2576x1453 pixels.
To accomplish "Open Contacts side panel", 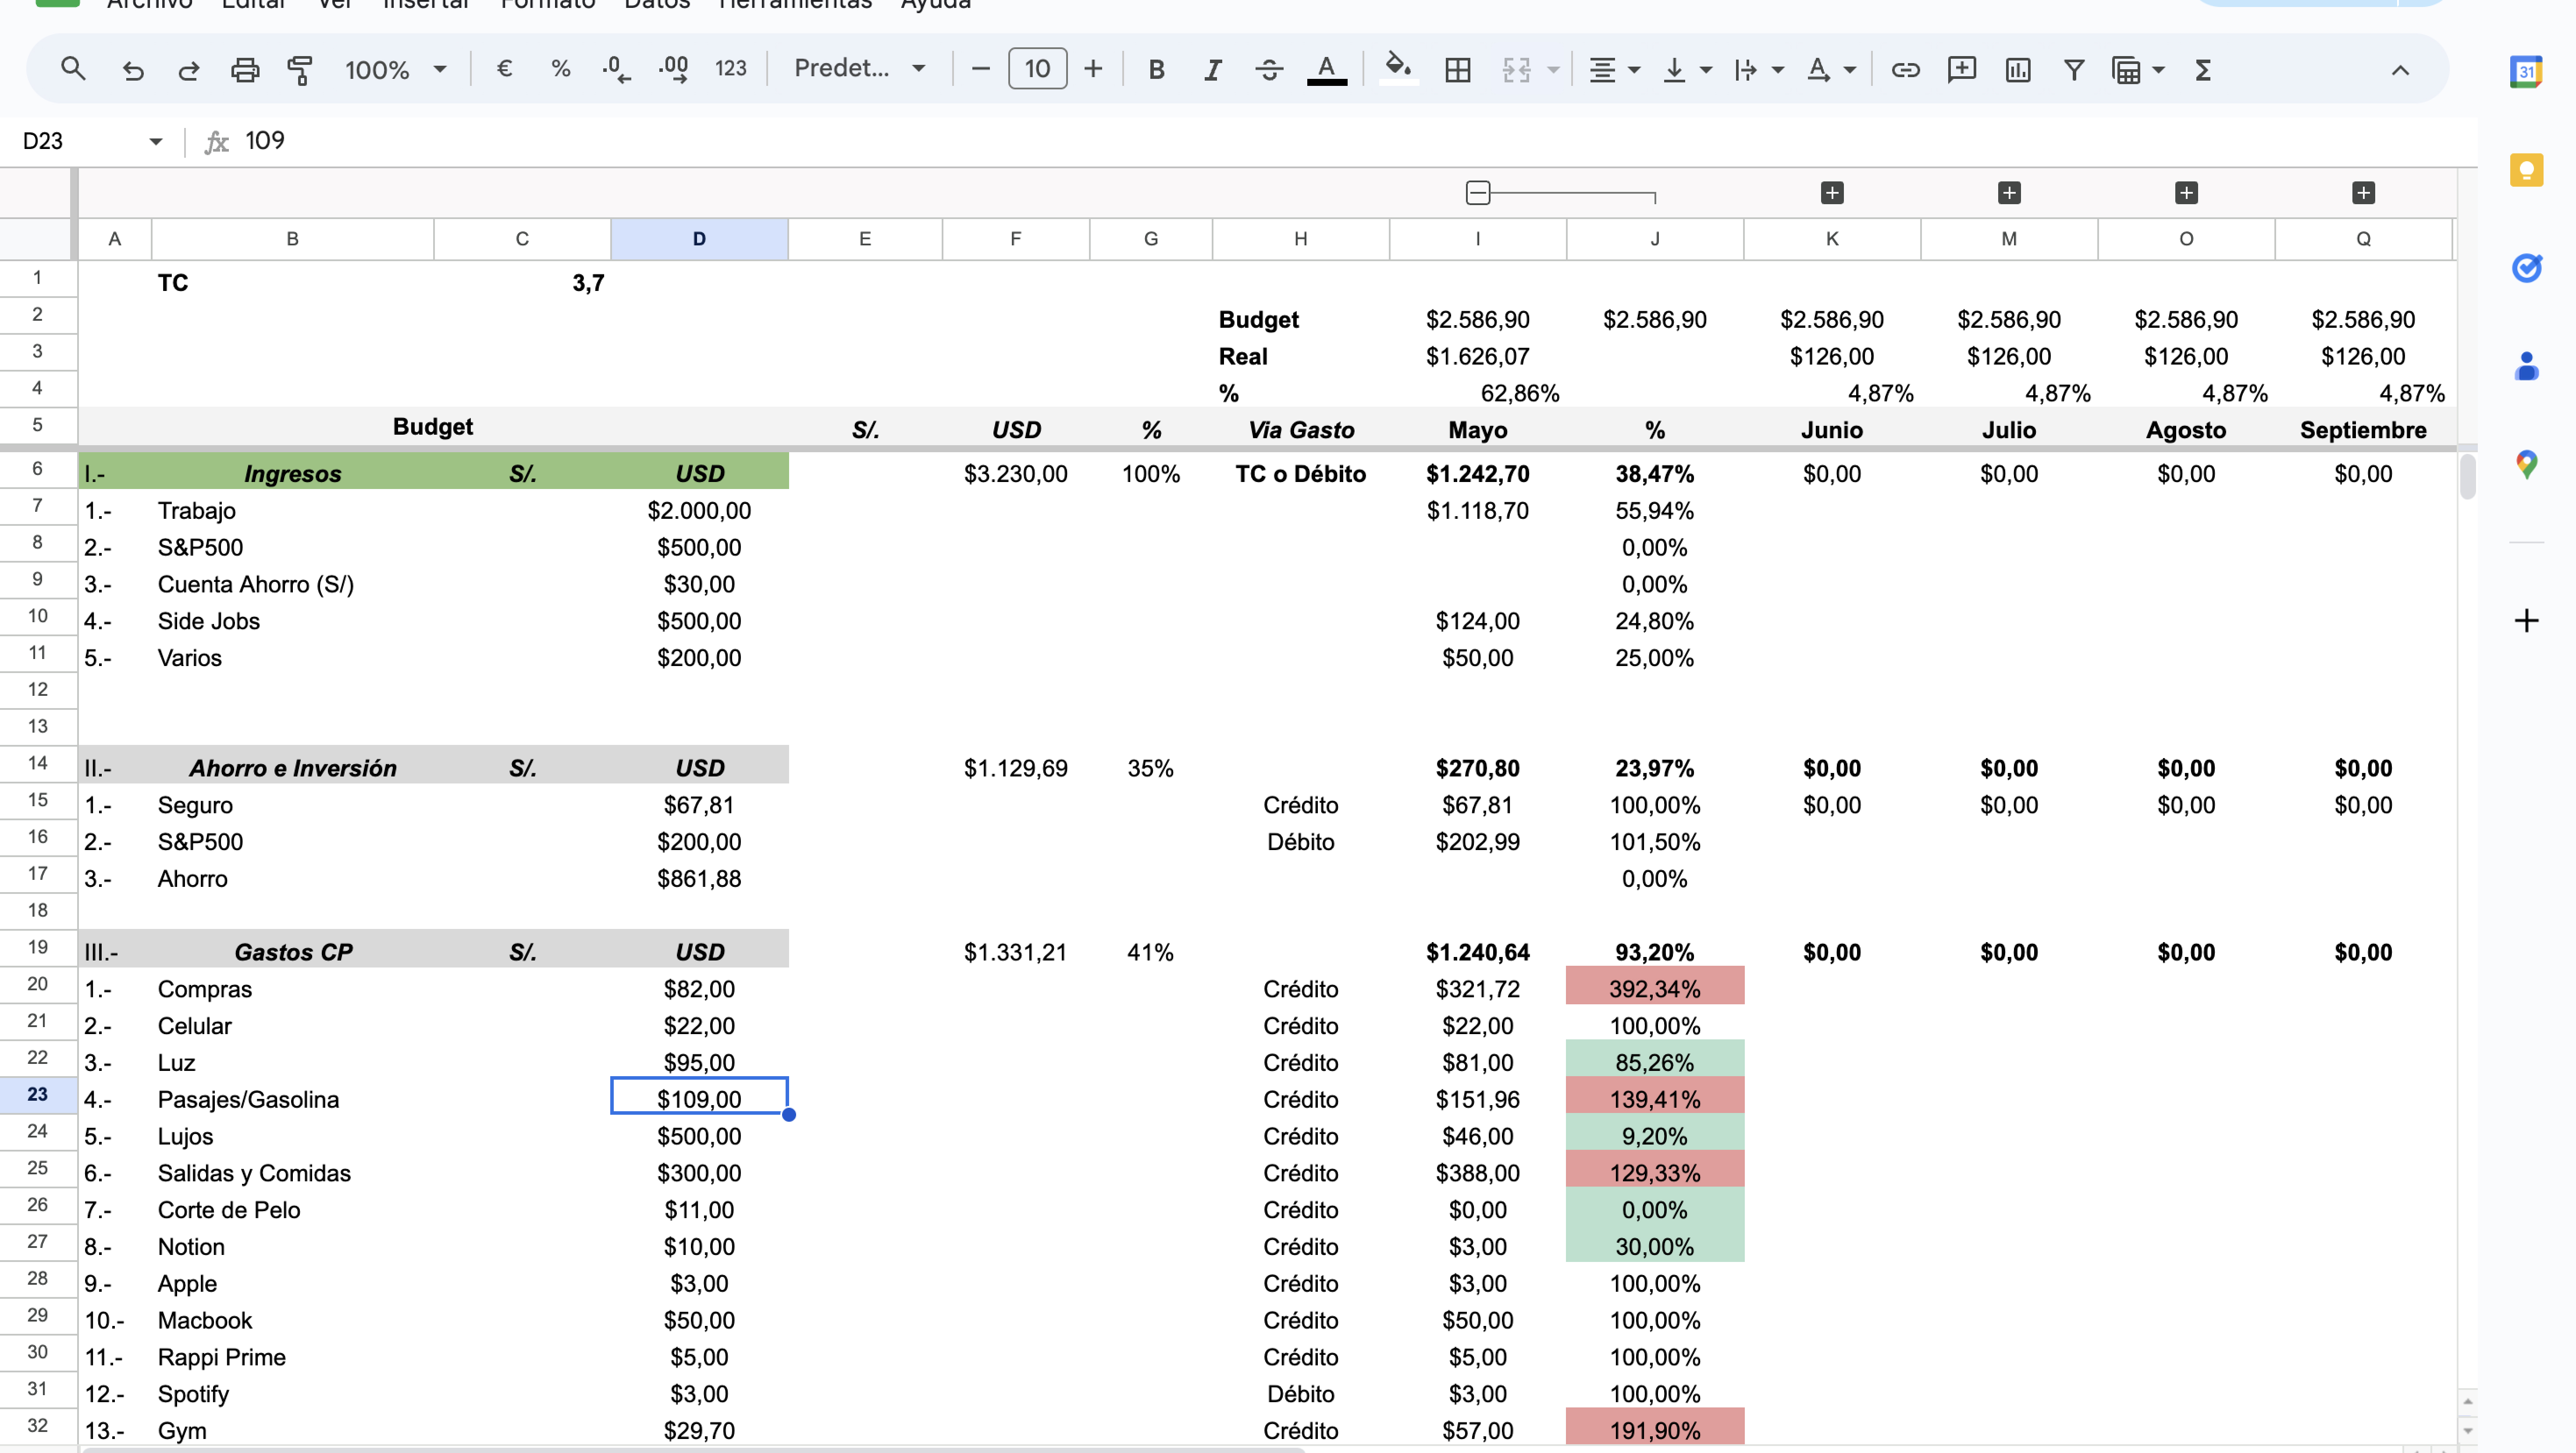I will tap(2526, 366).
